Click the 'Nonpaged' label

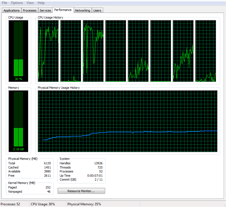pyautogui.click(x=15, y=192)
